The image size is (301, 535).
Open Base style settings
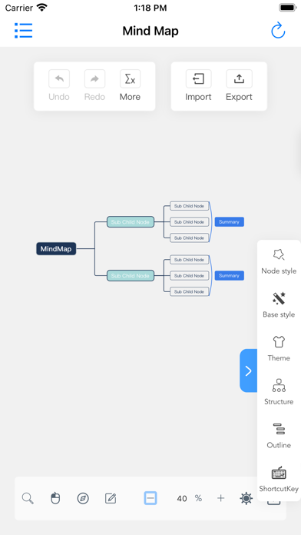point(279,305)
